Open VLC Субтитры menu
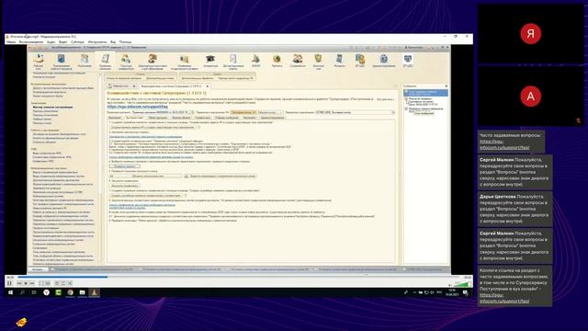This screenshot has height=331, width=588. pyautogui.click(x=77, y=42)
